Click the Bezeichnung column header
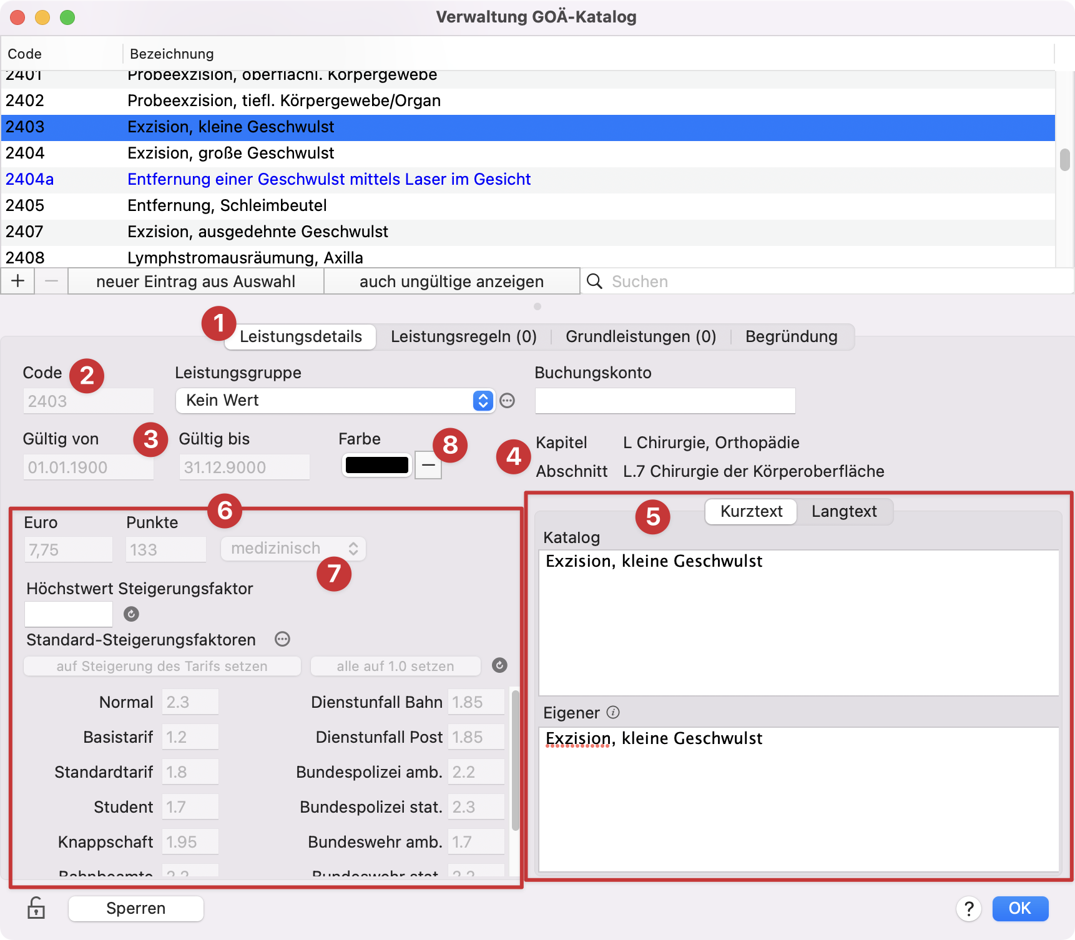The width and height of the screenshot is (1075, 940). pyautogui.click(x=589, y=54)
